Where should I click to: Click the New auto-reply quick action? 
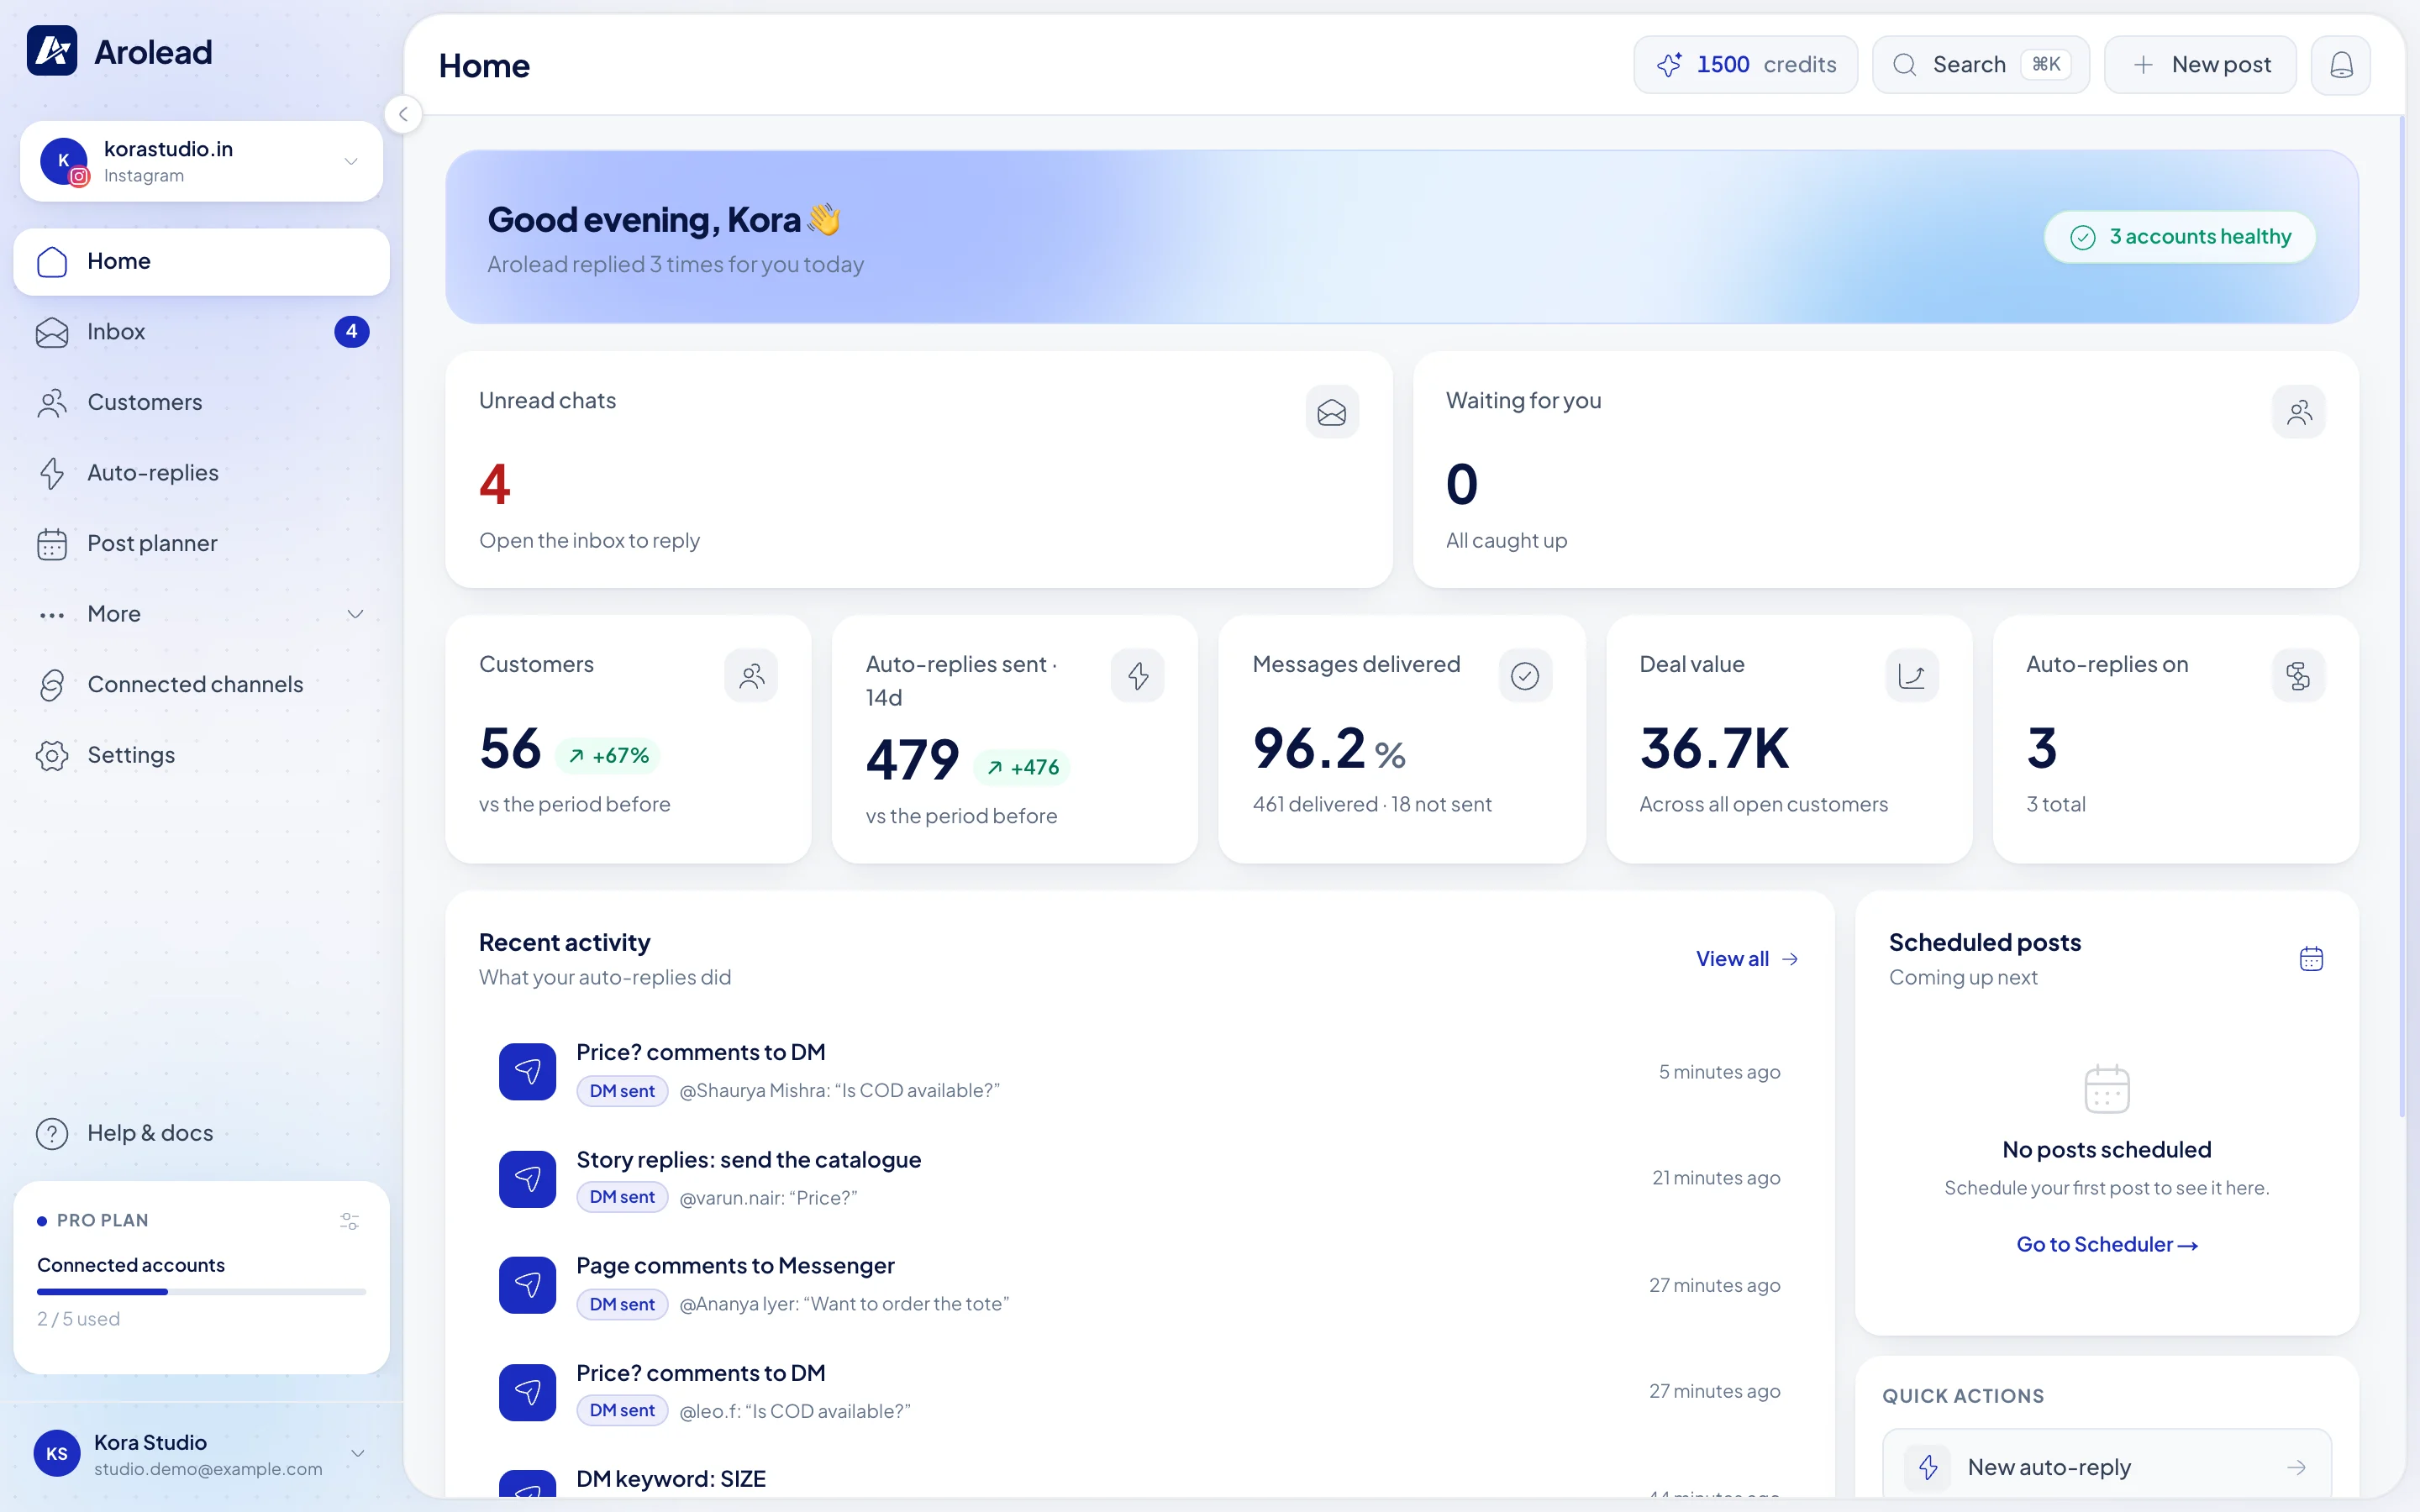(2106, 1467)
